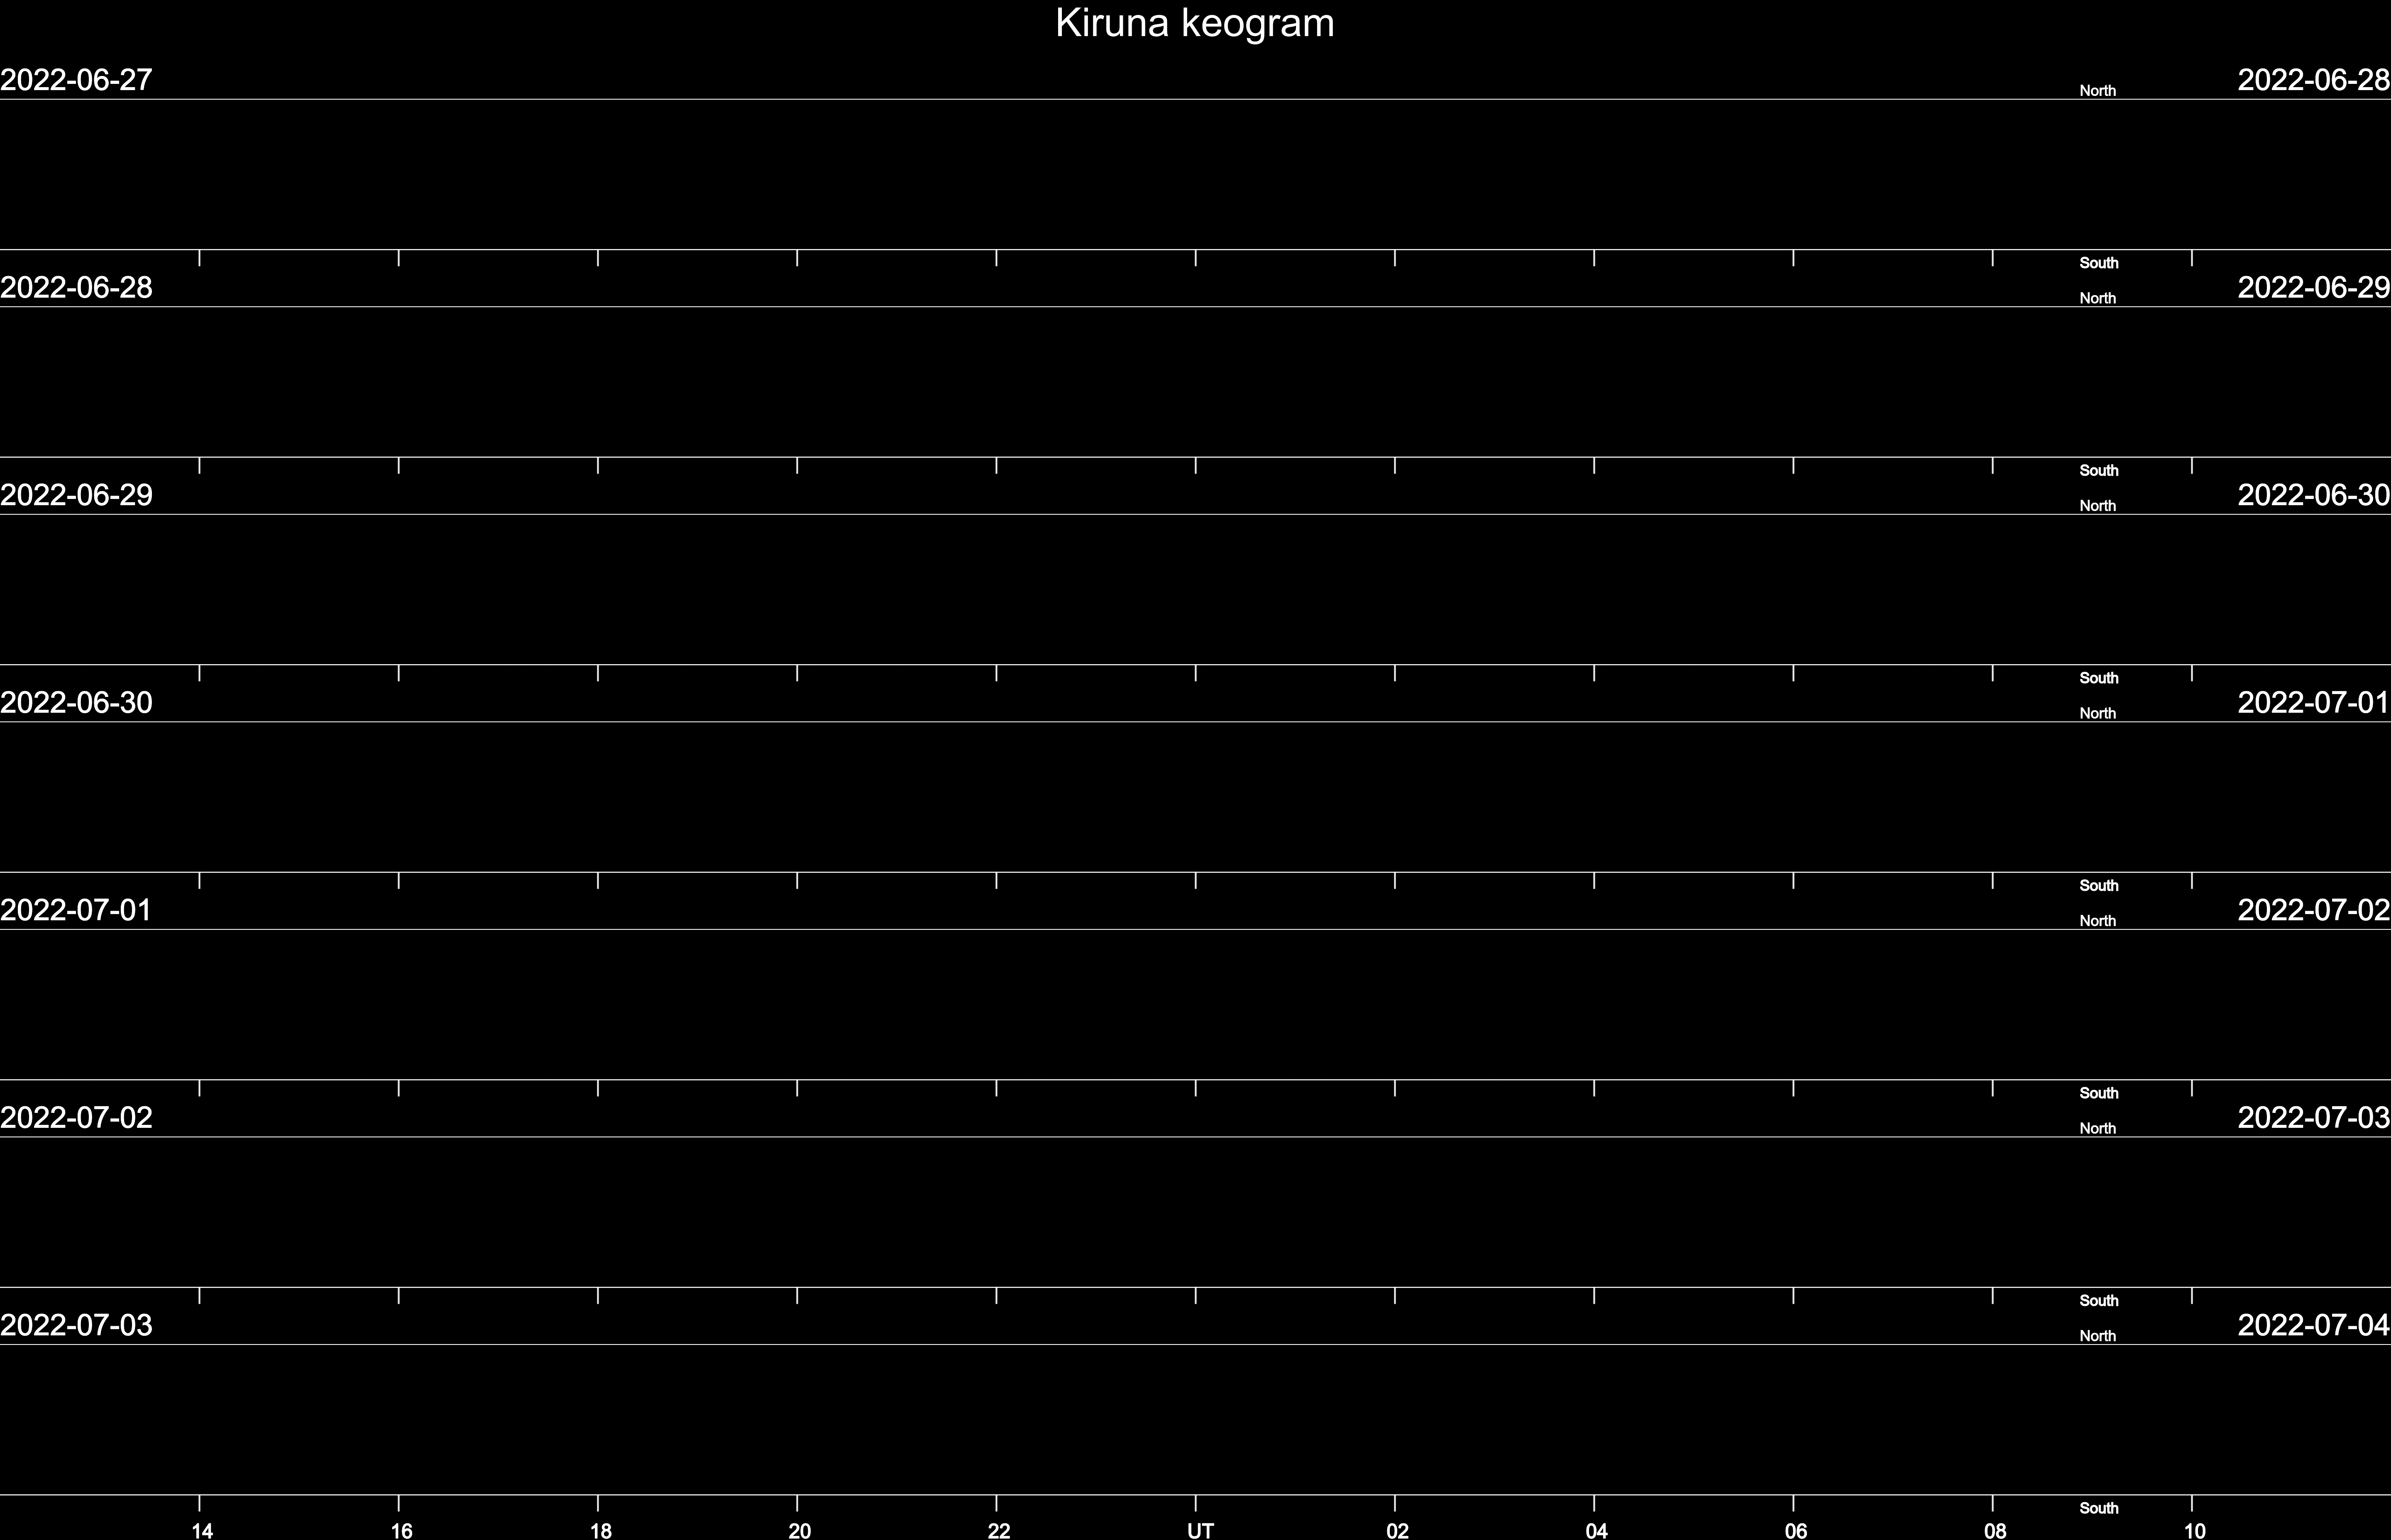2391x1540 pixels.
Task: Click the North label beside the right-edge 2022-07-01 date
Action: tap(2097, 714)
